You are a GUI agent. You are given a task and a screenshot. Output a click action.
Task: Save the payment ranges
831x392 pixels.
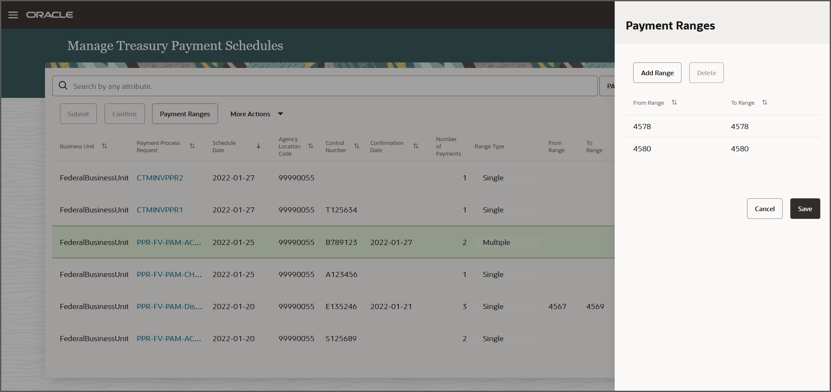[x=805, y=209]
